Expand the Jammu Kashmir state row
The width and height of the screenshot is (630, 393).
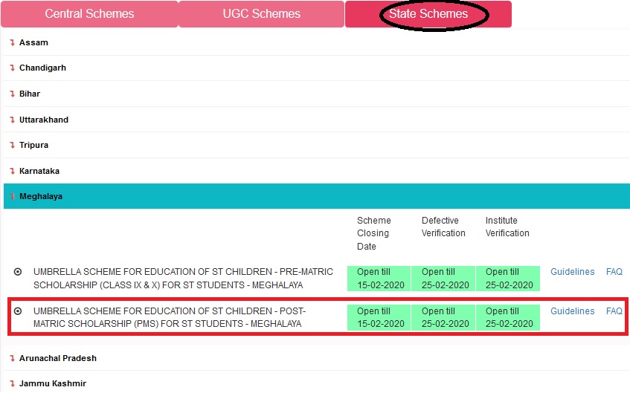(317, 383)
